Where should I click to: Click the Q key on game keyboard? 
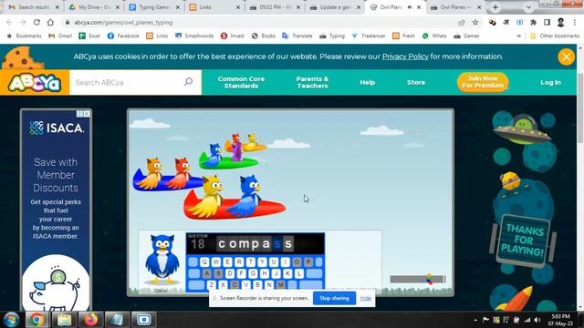[204, 261]
